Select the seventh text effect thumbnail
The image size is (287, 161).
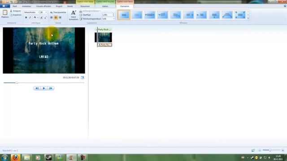click(201, 15)
